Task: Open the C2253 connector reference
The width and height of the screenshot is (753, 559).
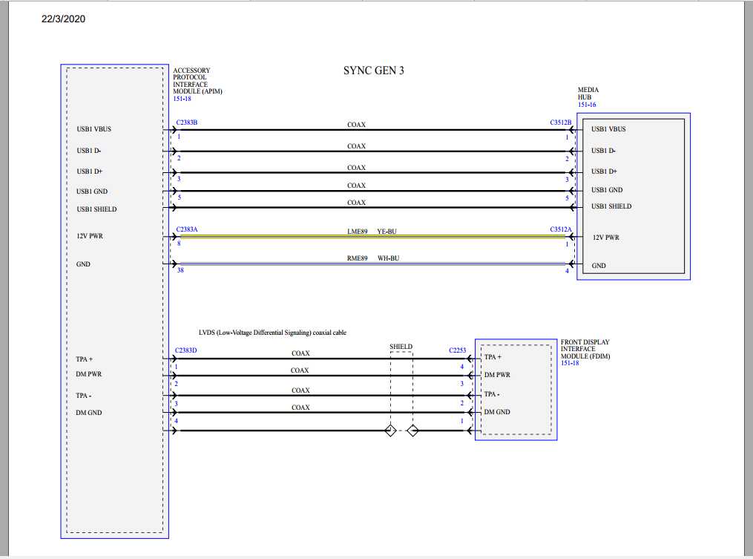Action: [x=458, y=350]
